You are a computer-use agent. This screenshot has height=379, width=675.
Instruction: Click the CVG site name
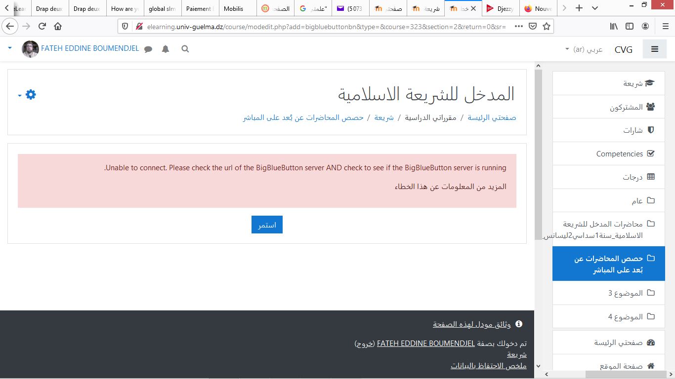point(624,49)
